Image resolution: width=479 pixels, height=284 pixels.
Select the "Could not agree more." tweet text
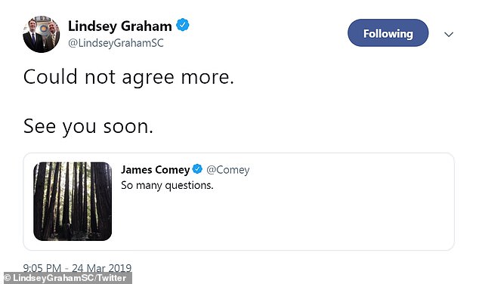(128, 77)
